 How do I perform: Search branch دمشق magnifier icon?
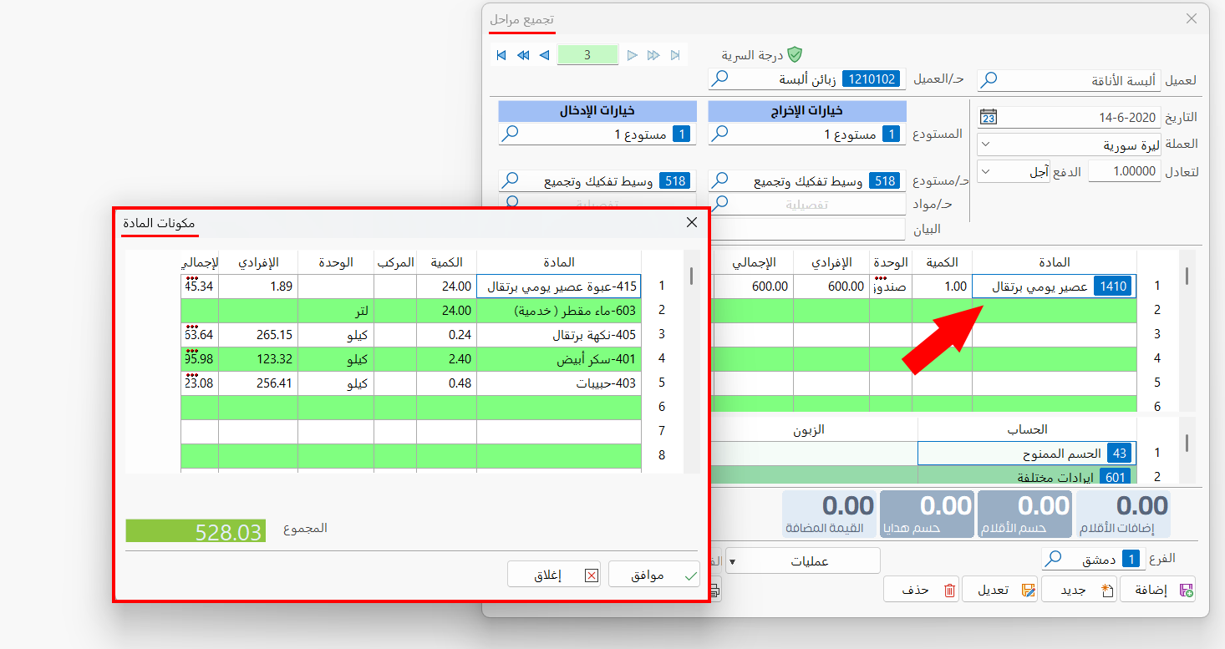[1053, 559]
